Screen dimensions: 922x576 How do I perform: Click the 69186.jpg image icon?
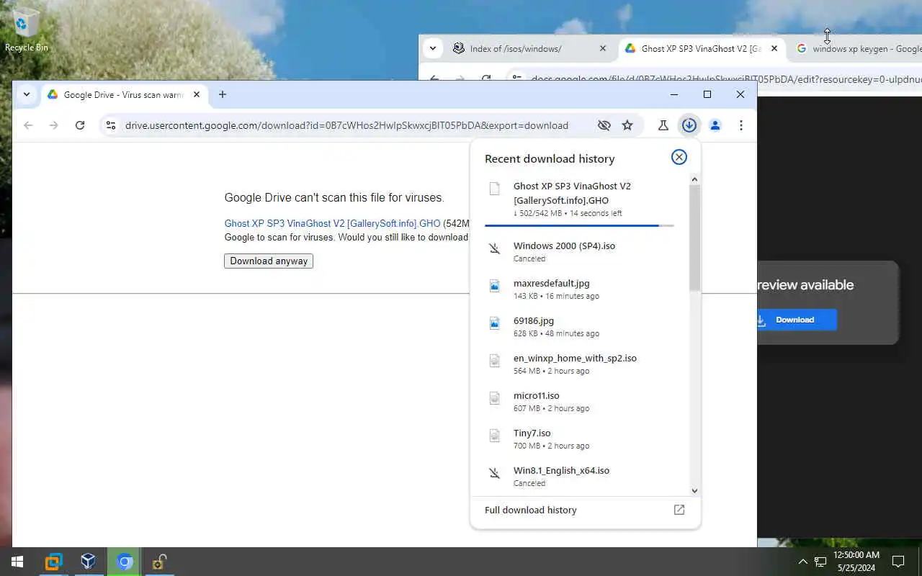tap(495, 323)
